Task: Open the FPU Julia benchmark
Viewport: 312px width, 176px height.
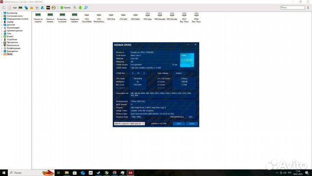Action: (148, 17)
